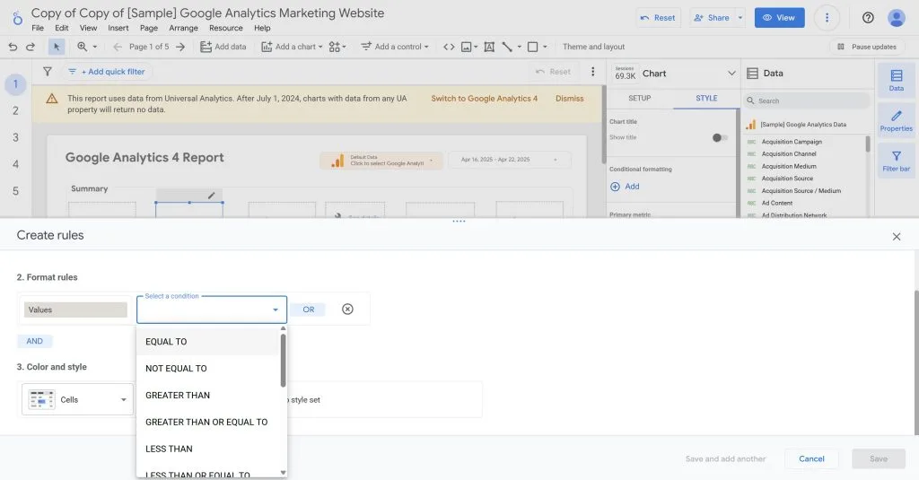Choose NOT EQUAL TO condition

(x=208, y=369)
